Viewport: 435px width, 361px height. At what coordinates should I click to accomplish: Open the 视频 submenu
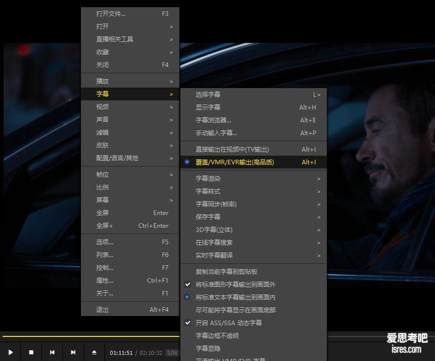click(130, 107)
